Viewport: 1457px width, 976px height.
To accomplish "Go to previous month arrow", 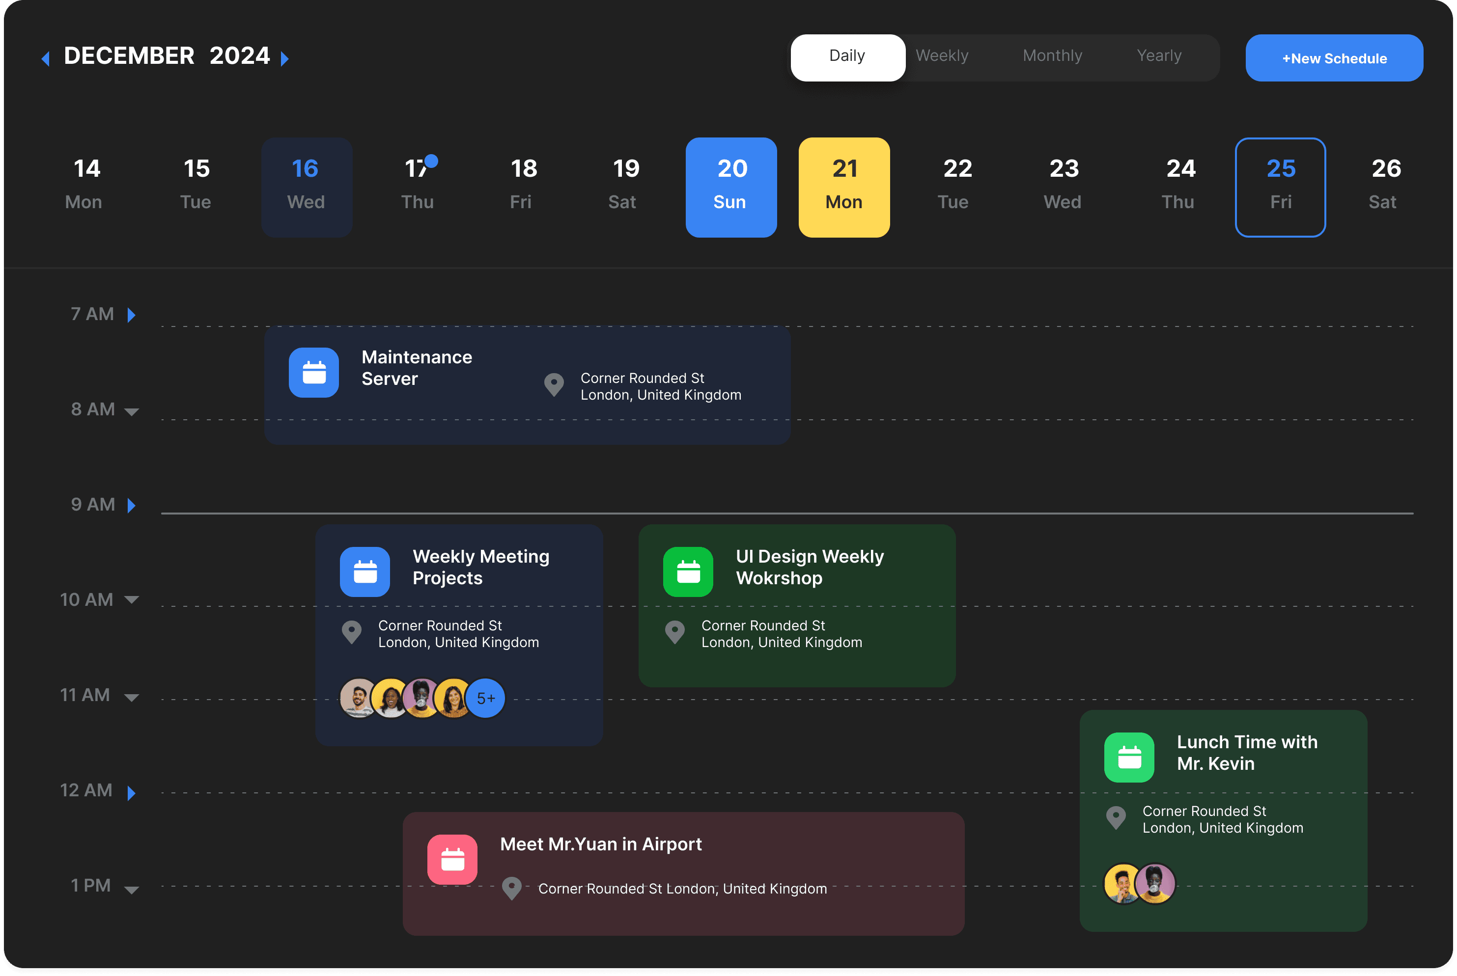I will pos(46,58).
